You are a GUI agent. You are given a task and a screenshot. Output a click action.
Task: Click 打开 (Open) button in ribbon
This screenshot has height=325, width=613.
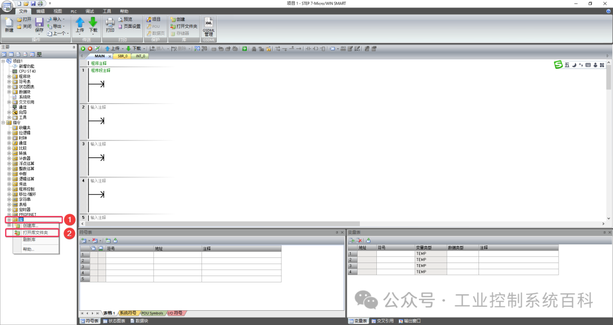point(24,19)
